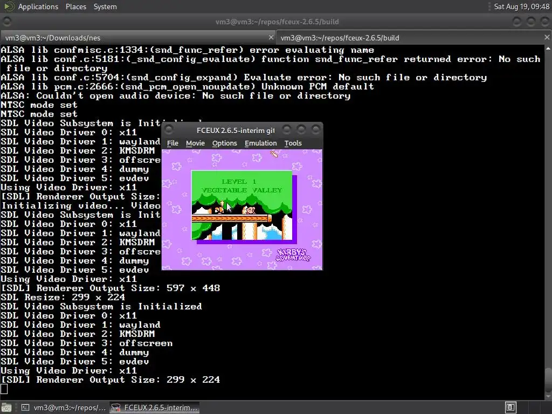Maximize the terminal window
552x414 pixels.
(x=531, y=22)
